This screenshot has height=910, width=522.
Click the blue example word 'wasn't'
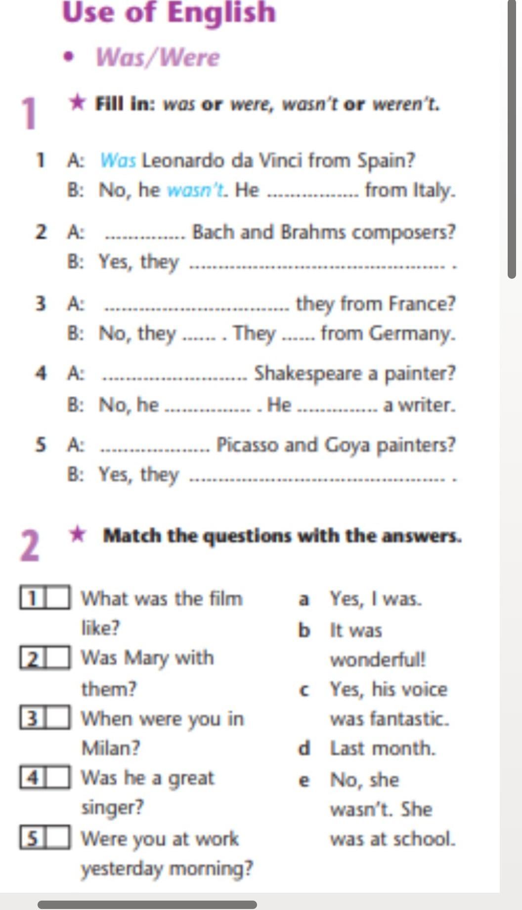tap(196, 190)
